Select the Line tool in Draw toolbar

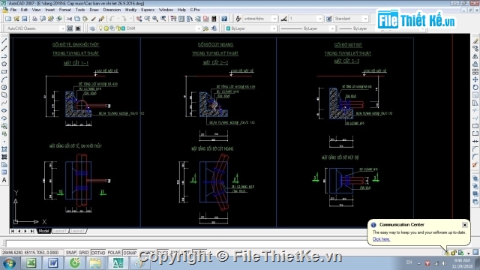4,41
